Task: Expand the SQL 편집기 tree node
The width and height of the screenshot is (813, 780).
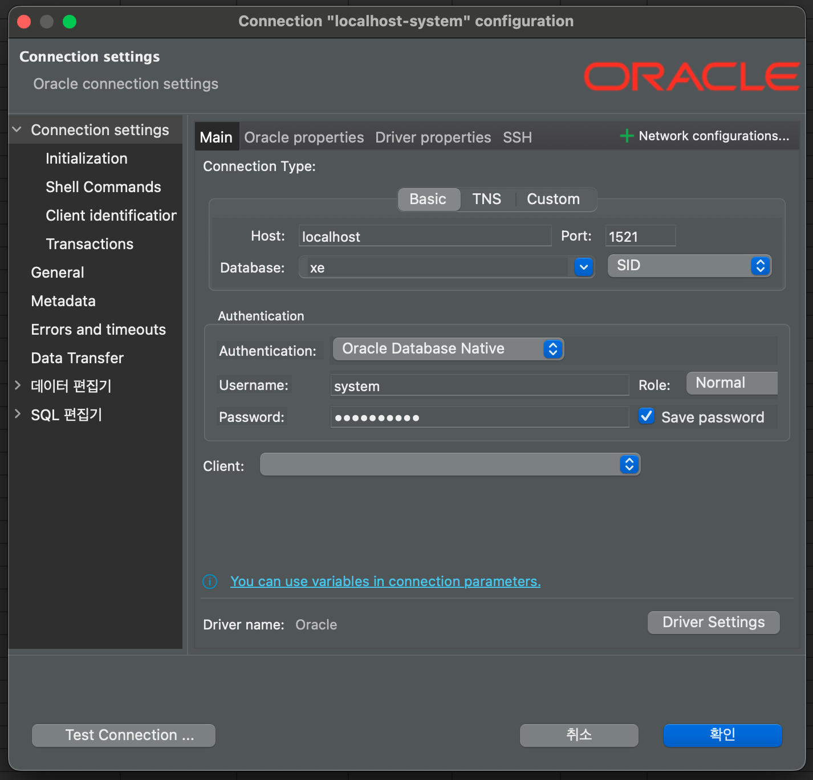Action: point(17,415)
